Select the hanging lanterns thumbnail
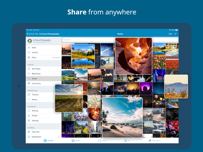This screenshot has width=203, height=152. click(159, 101)
